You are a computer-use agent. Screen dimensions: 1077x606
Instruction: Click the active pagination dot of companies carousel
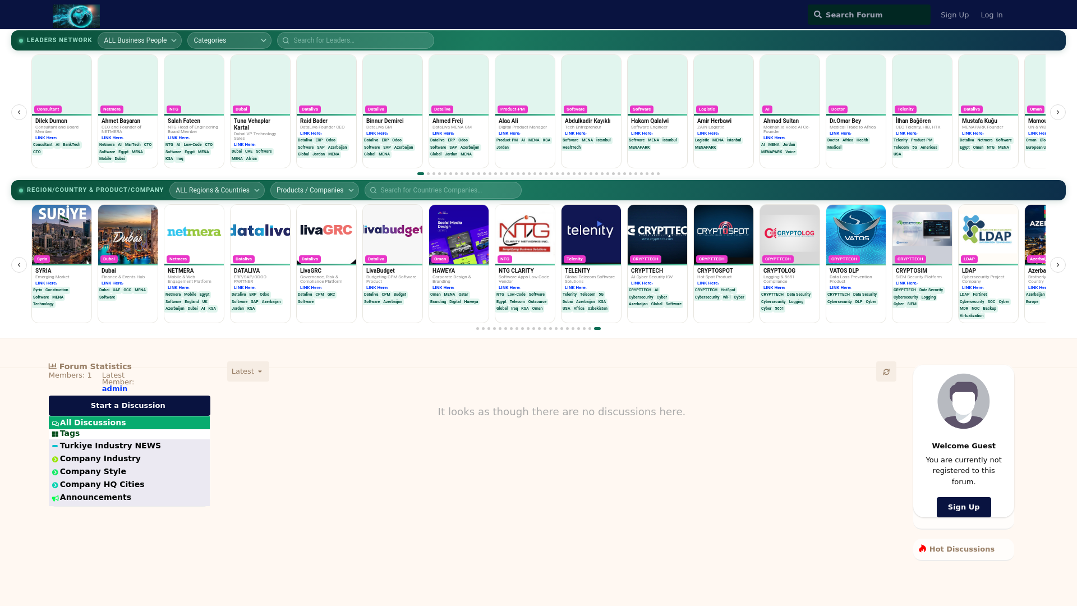[597, 329]
